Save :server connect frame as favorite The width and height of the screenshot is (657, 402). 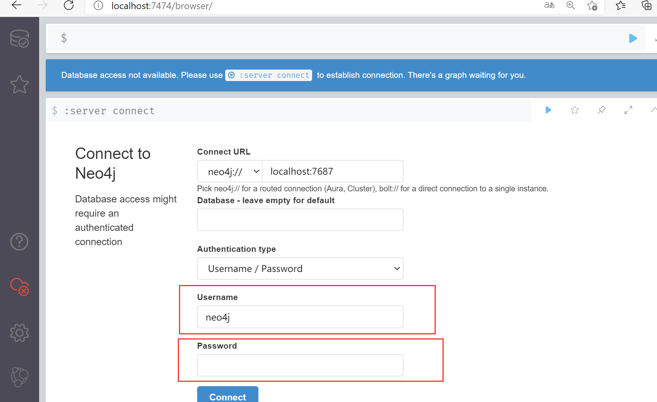[x=575, y=110]
